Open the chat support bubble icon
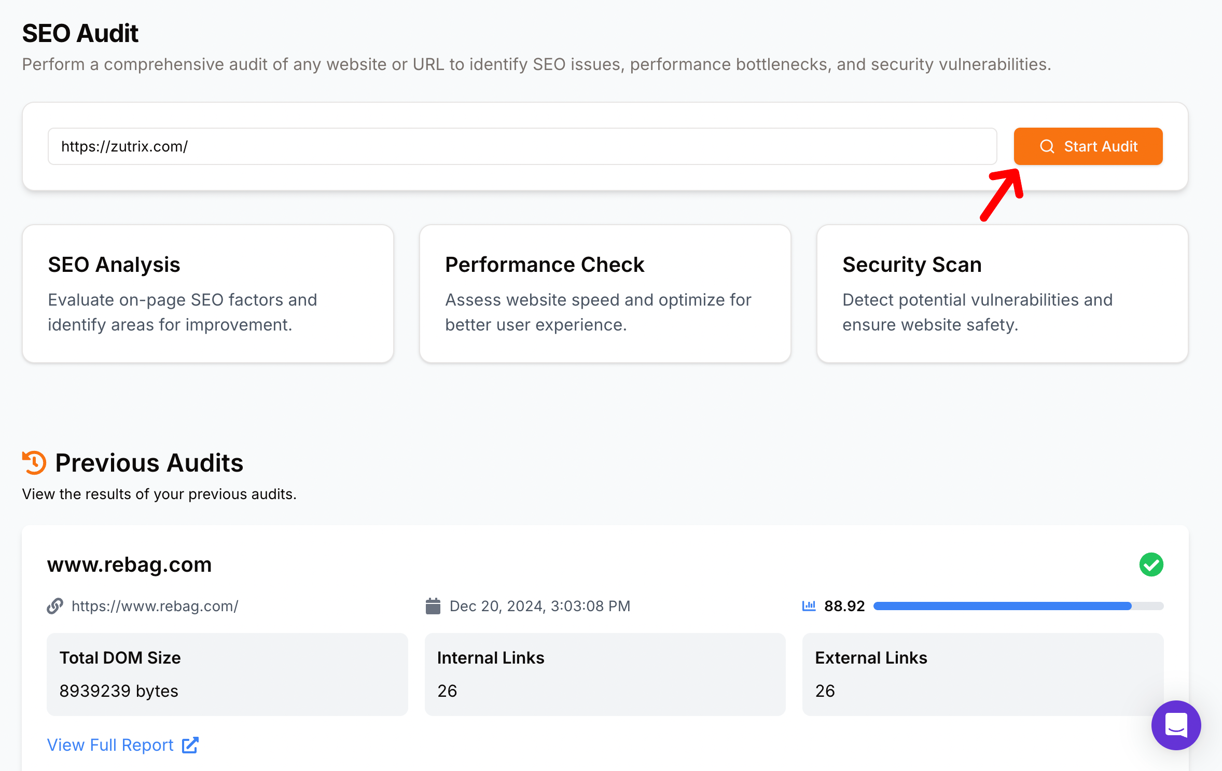The width and height of the screenshot is (1222, 771). tap(1176, 725)
